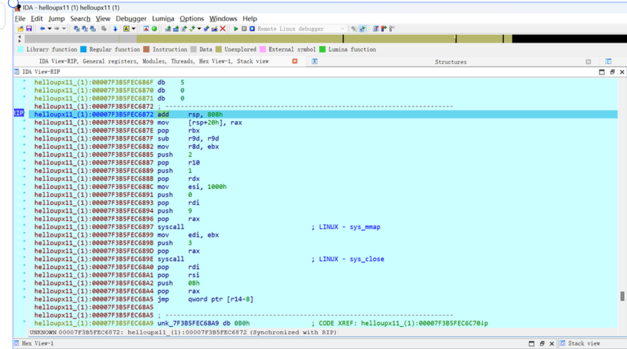
Task: Float the IDA View-RIP panel restore button
Action: click(612, 72)
